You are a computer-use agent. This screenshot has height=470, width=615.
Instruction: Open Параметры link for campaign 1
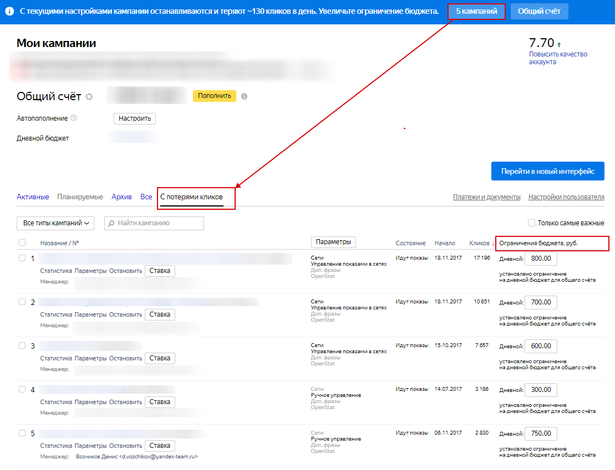coord(90,271)
